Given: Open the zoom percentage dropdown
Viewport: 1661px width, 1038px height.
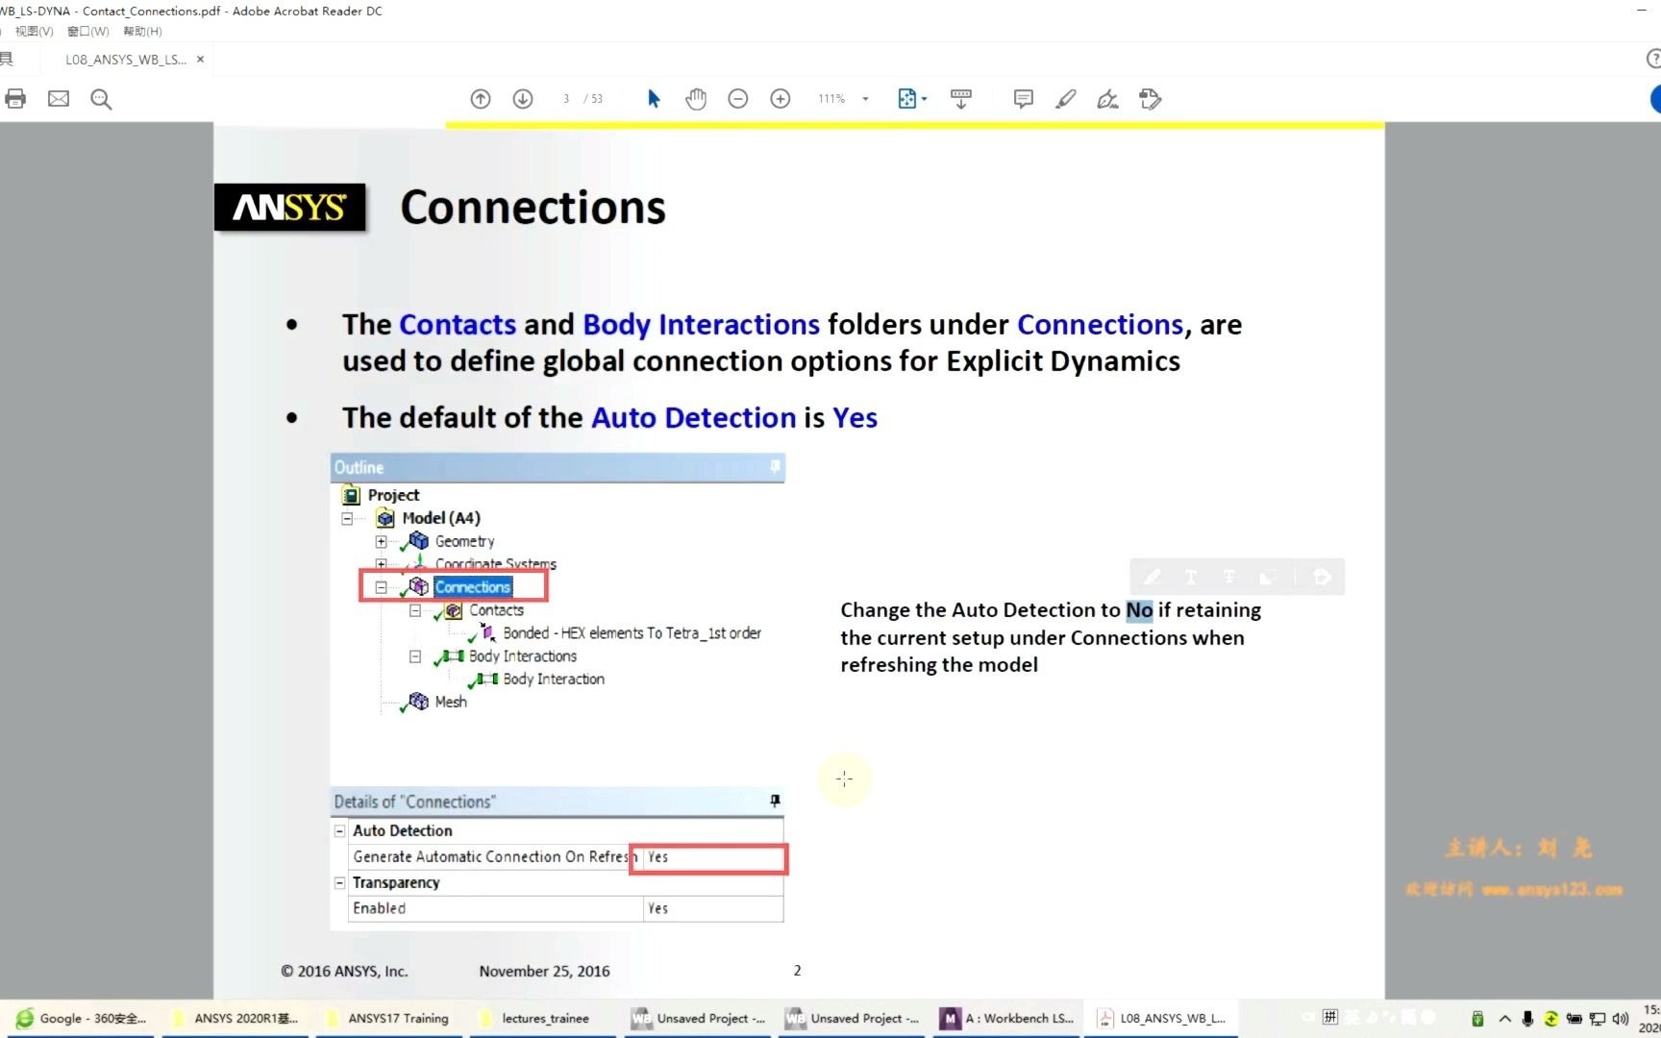Looking at the screenshot, I should point(865,99).
